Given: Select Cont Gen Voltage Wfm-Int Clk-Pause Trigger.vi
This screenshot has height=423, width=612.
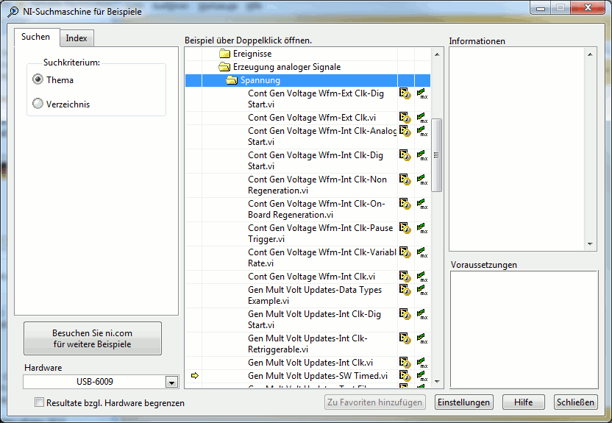Looking at the screenshot, I should click(321, 233).
